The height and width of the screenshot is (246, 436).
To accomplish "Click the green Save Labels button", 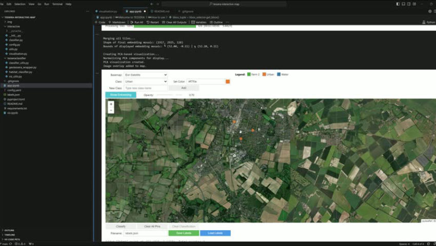I will pos(184,233).
